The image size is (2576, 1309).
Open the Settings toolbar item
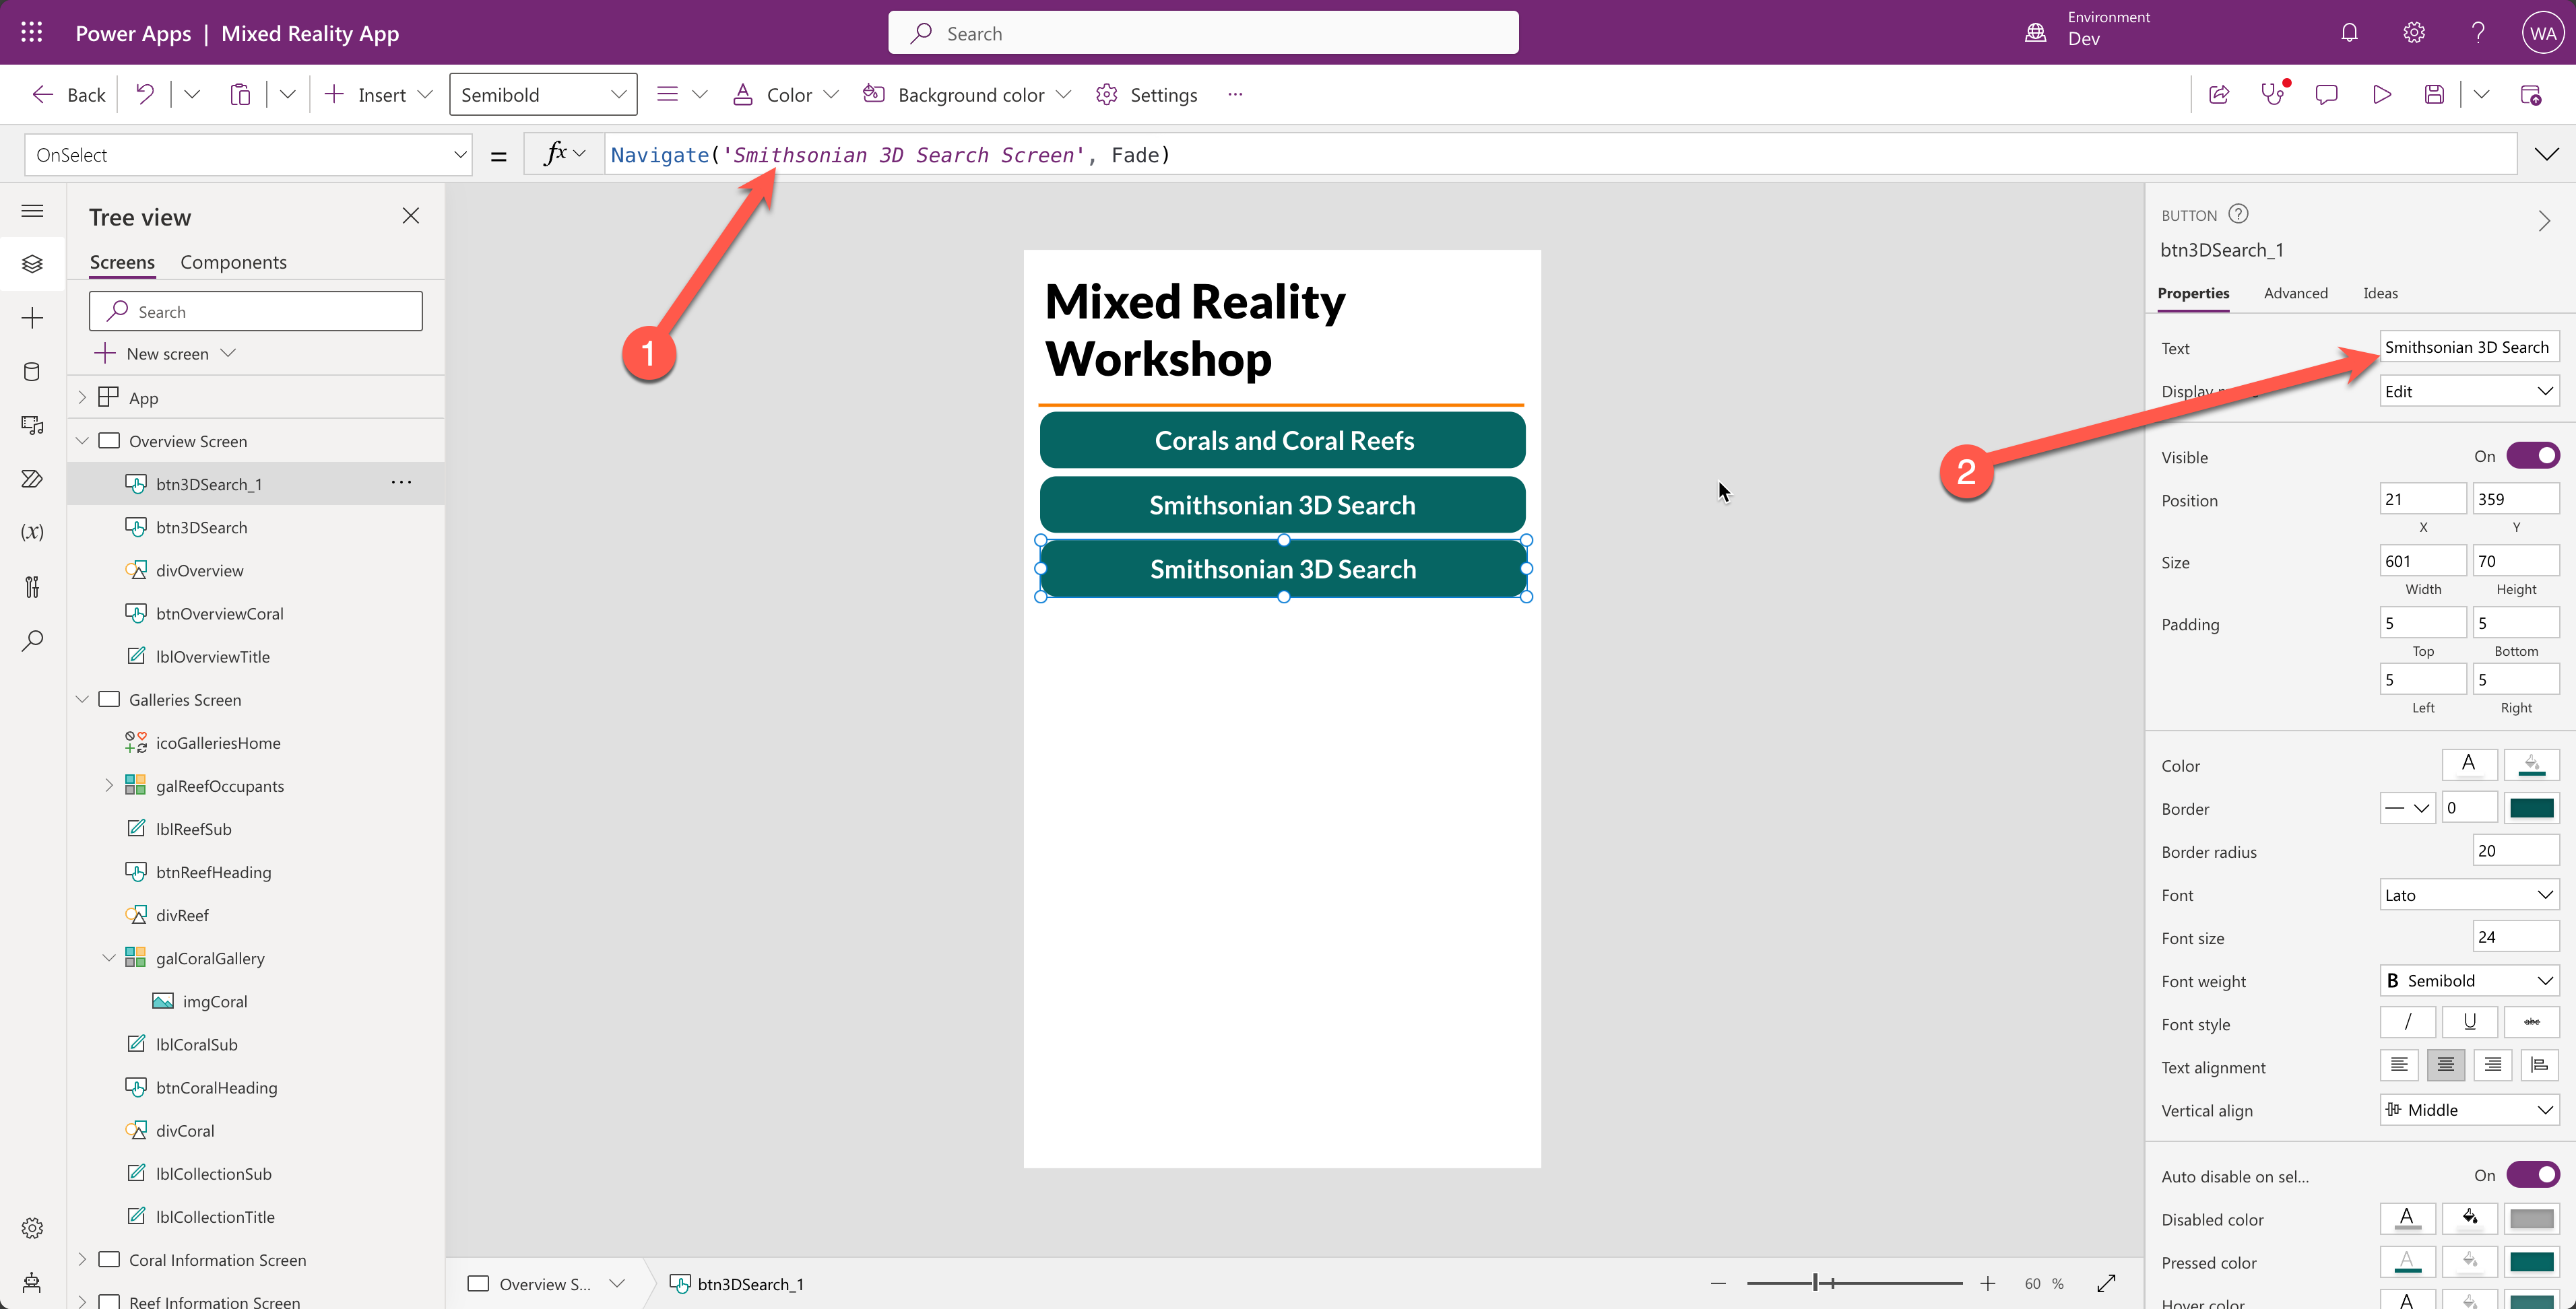click(x=1147, y=95)
